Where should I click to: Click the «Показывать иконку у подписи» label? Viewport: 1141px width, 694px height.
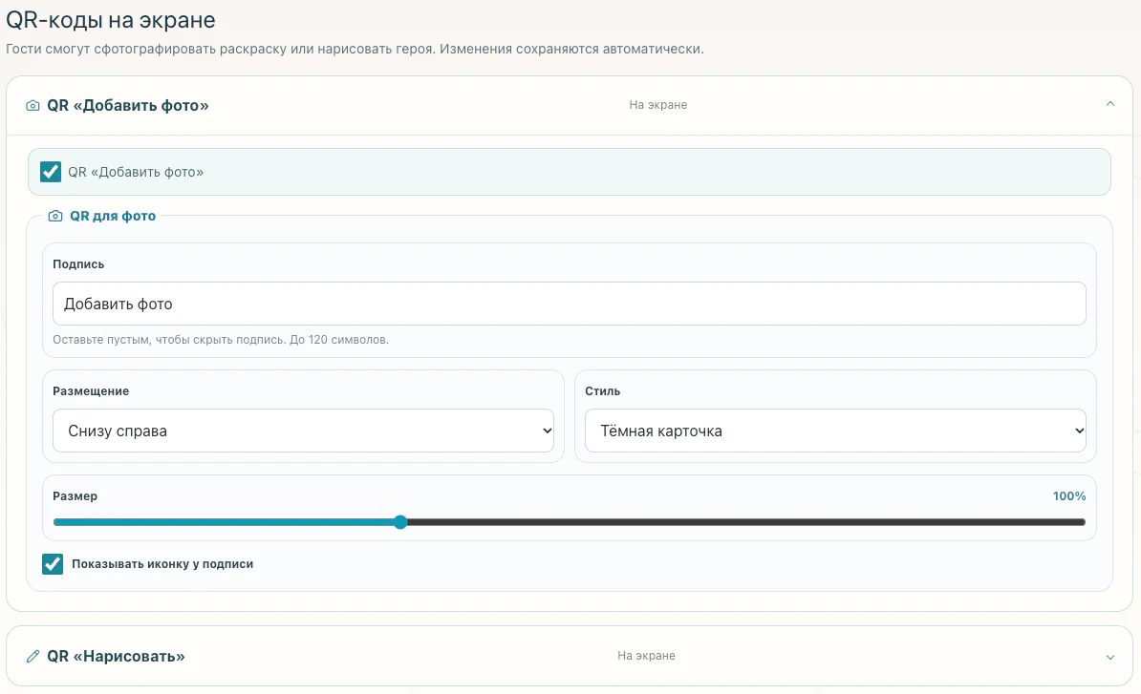(x=162, y=564)
